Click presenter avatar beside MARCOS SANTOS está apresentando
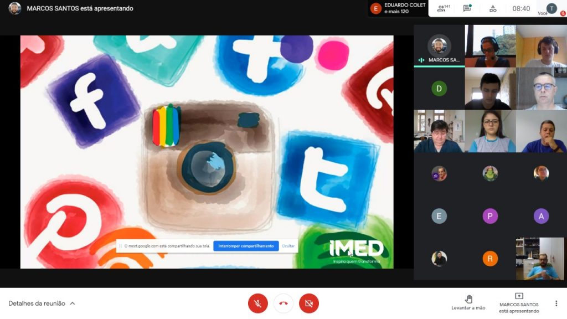 coord(14,8)
